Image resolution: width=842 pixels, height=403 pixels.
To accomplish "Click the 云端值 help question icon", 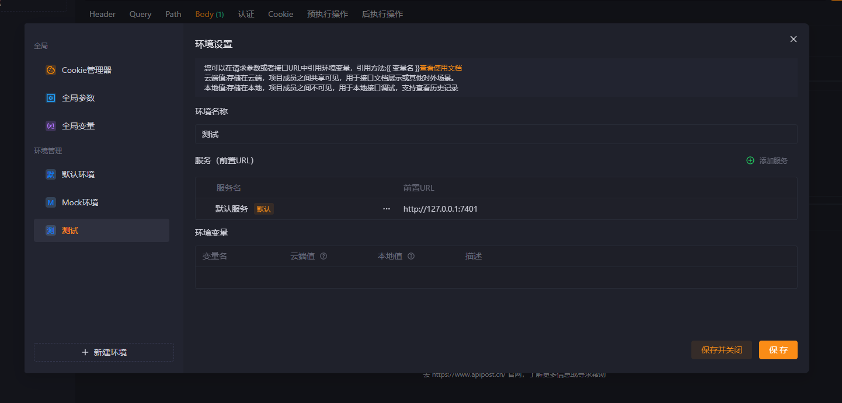I will click(323, 256).
